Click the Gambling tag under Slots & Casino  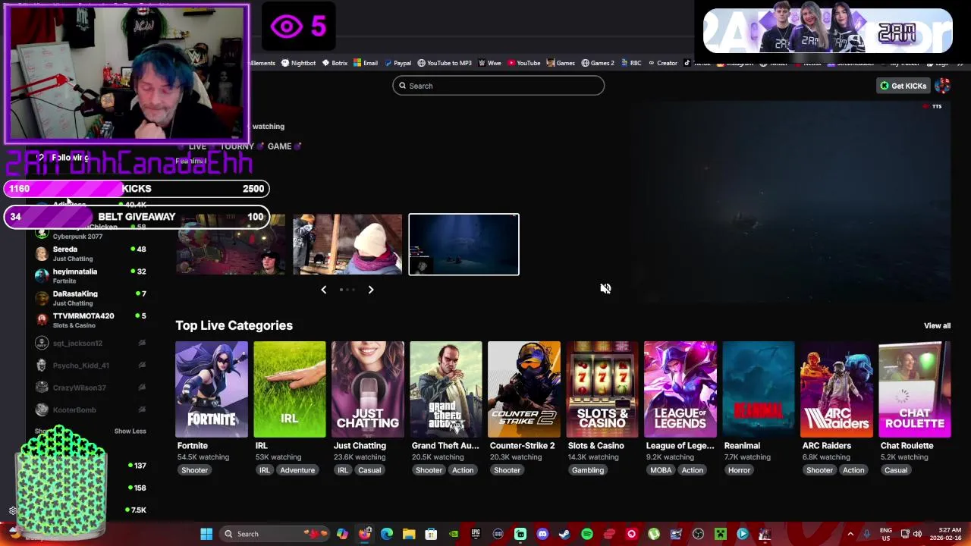588,470
